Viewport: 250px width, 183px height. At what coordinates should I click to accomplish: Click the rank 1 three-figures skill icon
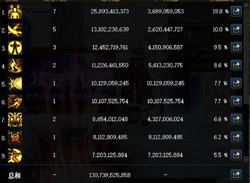click(15, 12)
